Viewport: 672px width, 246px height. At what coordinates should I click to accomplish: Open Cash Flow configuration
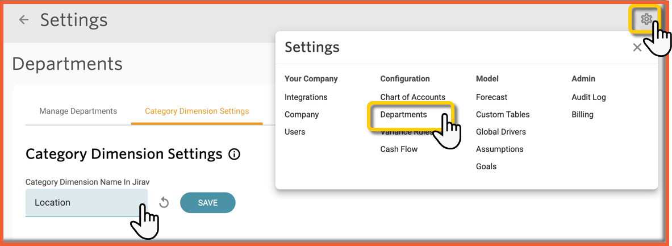399,149
